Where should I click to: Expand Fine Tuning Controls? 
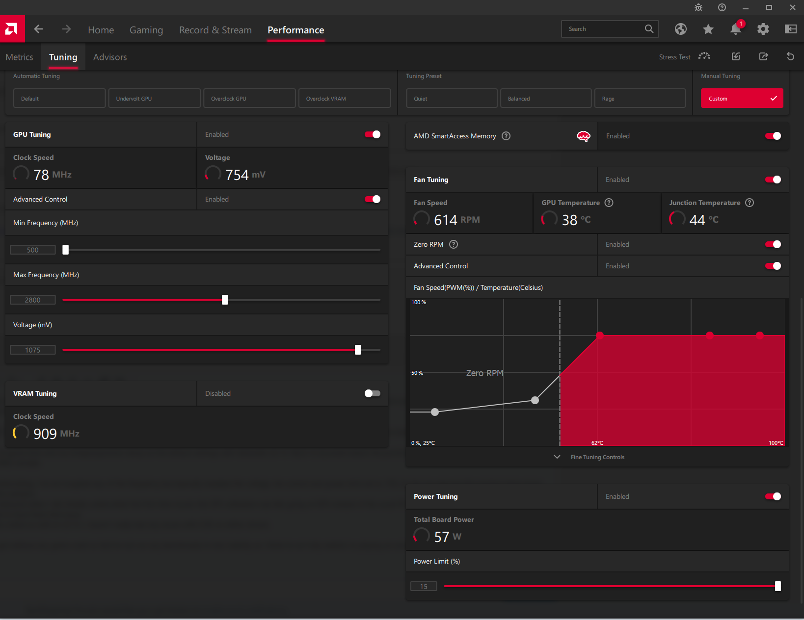589,457
